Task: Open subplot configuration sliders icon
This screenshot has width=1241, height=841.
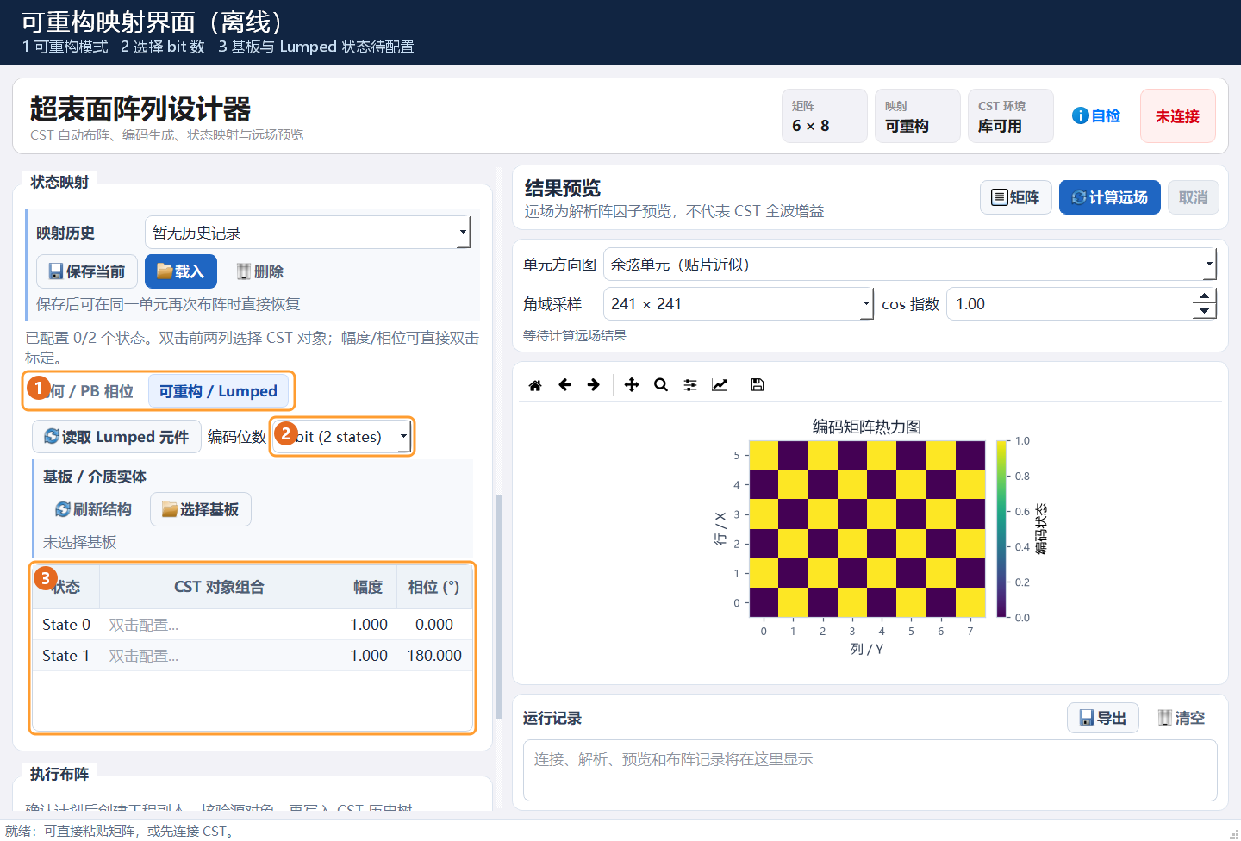Action: [x=690, y=385]
